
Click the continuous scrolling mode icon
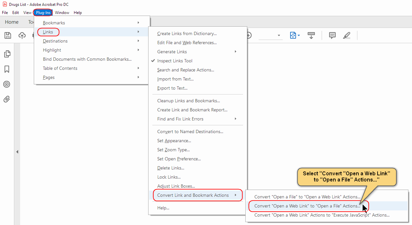pyautogui.click(x=311, y=35)
